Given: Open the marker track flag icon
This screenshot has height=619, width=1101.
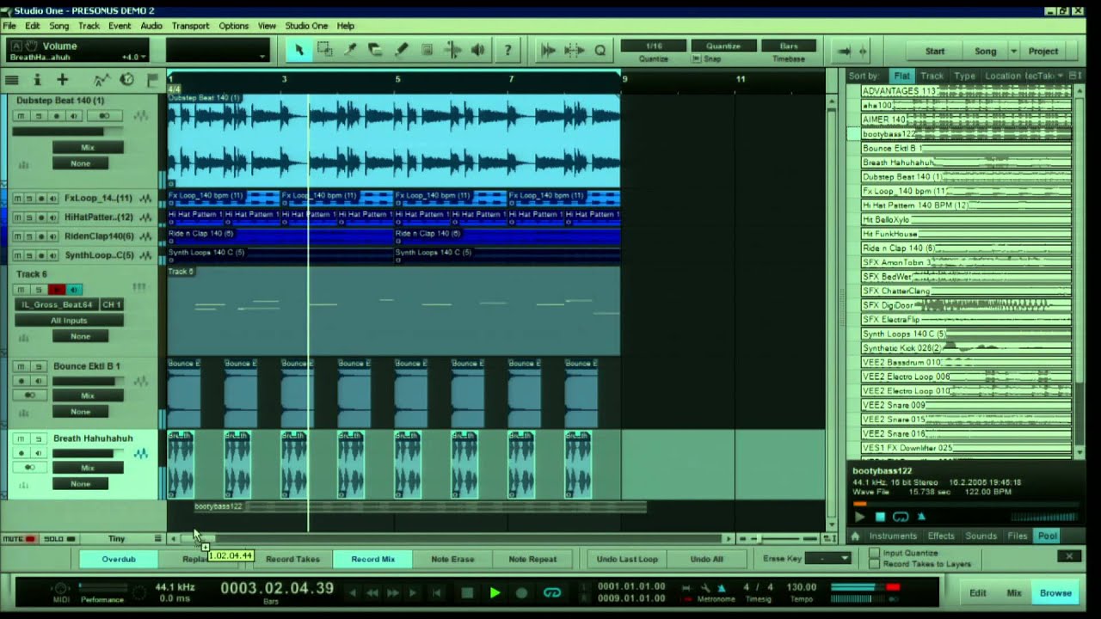Looking at the screenshot, I should (152, 80).
